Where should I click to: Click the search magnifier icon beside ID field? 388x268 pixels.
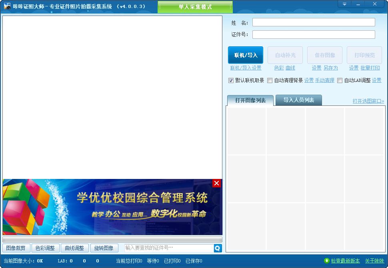click(x=218, y=248)
